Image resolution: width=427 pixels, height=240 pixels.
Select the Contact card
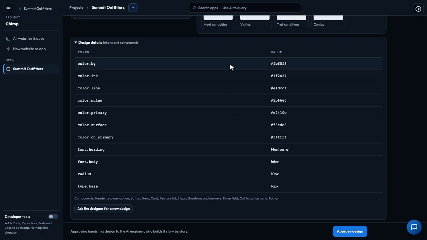tap(328, 22)
